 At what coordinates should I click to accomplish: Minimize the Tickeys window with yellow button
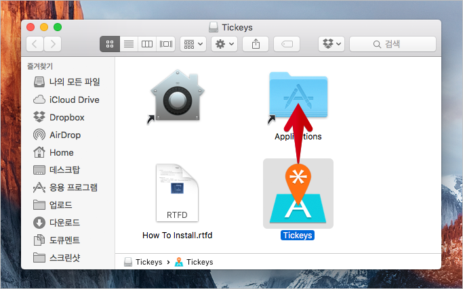tap(44, 27)
